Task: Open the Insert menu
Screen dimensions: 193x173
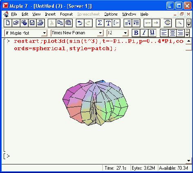Action: 50,14
